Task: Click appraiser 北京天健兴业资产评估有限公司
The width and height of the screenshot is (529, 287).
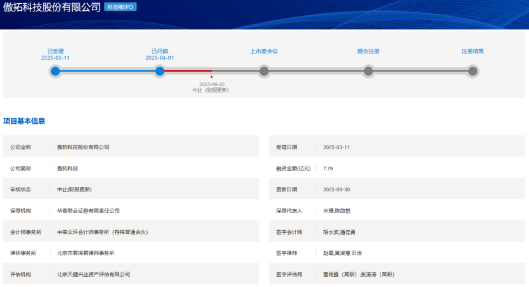Action: point(93,274)
